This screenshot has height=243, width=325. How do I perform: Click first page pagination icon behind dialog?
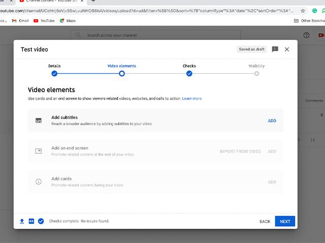point(313,140)
